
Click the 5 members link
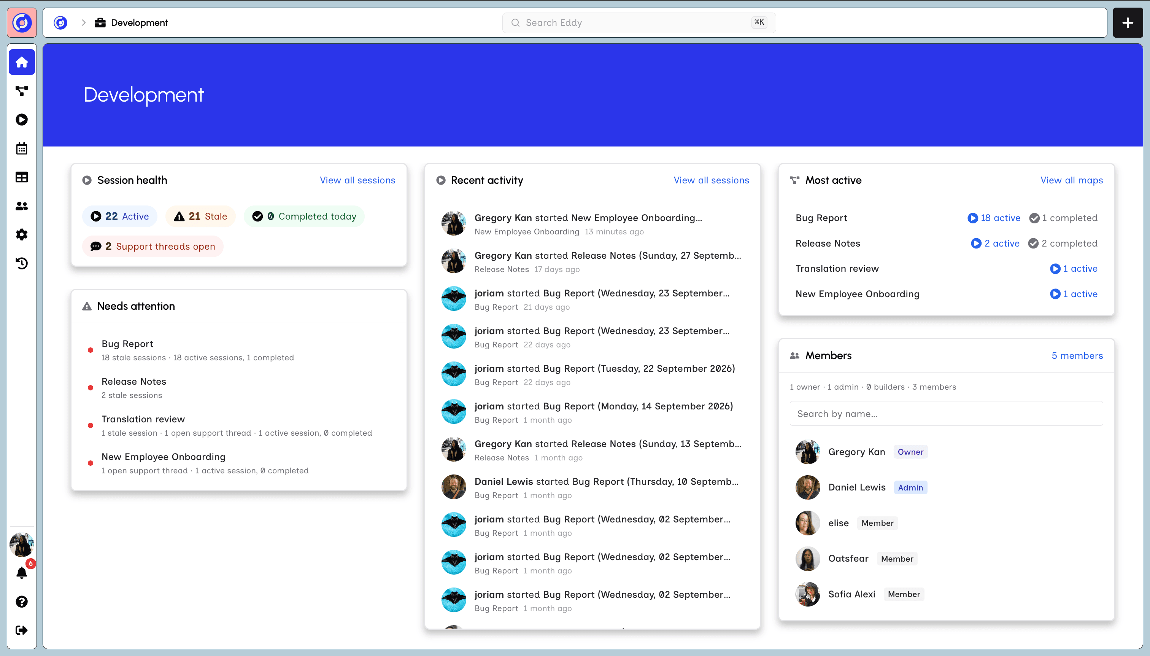point(1077,355)
